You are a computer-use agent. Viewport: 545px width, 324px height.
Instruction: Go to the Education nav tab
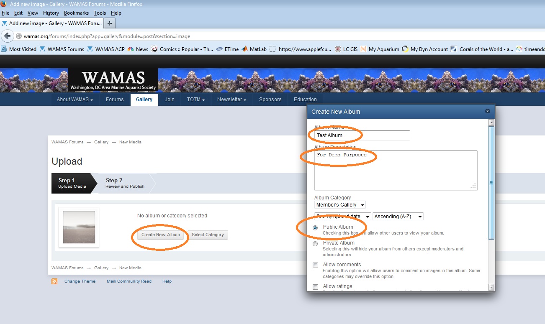coord(305,99)
